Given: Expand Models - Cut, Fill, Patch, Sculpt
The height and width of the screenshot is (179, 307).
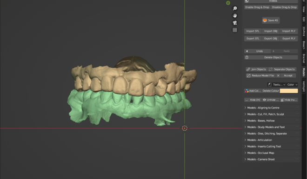Looking at the screenshot, I should tap(271, 114).
